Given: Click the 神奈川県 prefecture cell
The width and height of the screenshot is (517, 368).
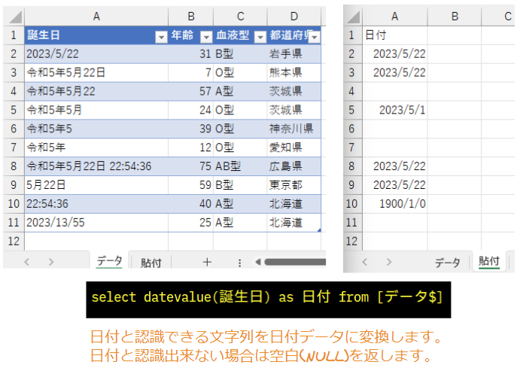Looking at the screenshot, I should tap(294, 129).
